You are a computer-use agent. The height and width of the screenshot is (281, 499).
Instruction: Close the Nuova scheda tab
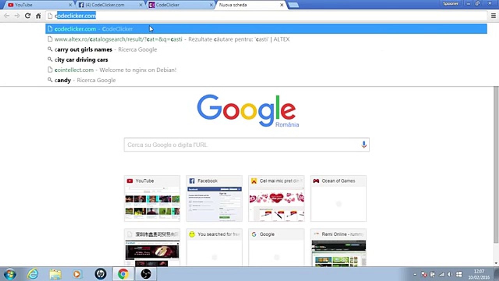(x=281, y=5)
